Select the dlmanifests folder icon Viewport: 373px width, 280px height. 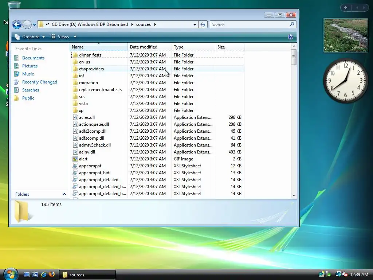[75, 55]
